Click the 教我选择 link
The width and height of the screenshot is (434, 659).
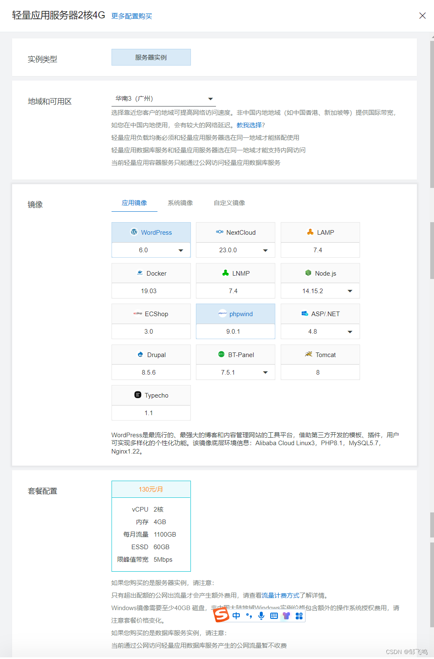pos(249,125)
